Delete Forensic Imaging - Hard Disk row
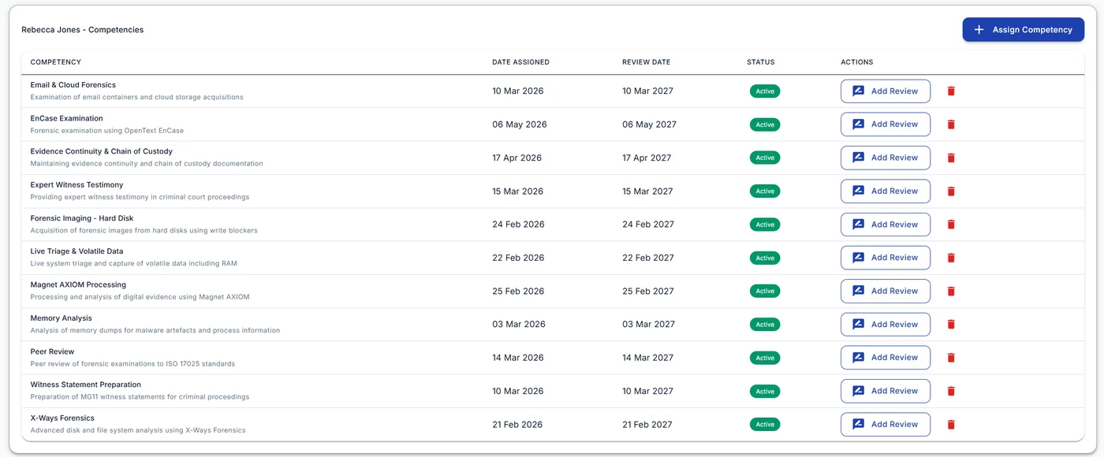The width and height of the screenshot is (1104, 457). 950,225
